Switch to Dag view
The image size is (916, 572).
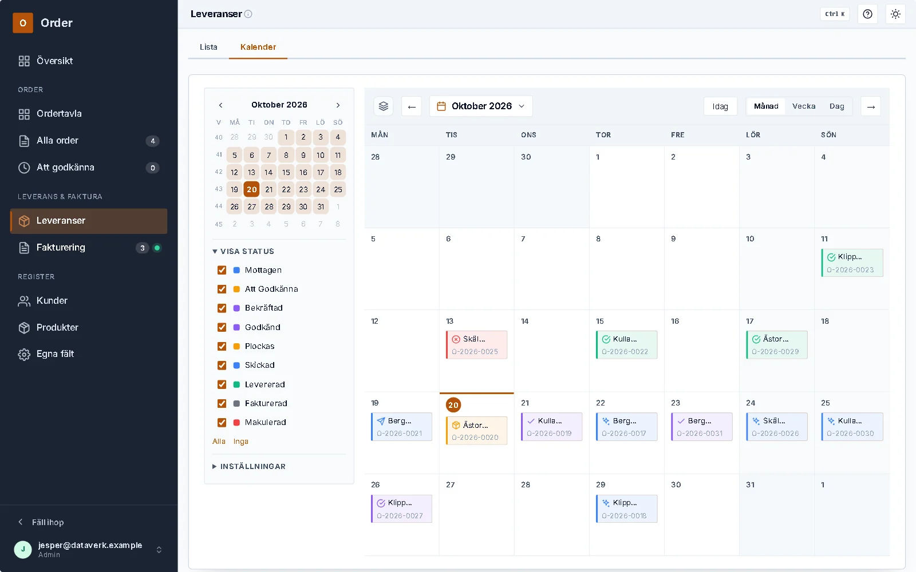coord(837,106)
